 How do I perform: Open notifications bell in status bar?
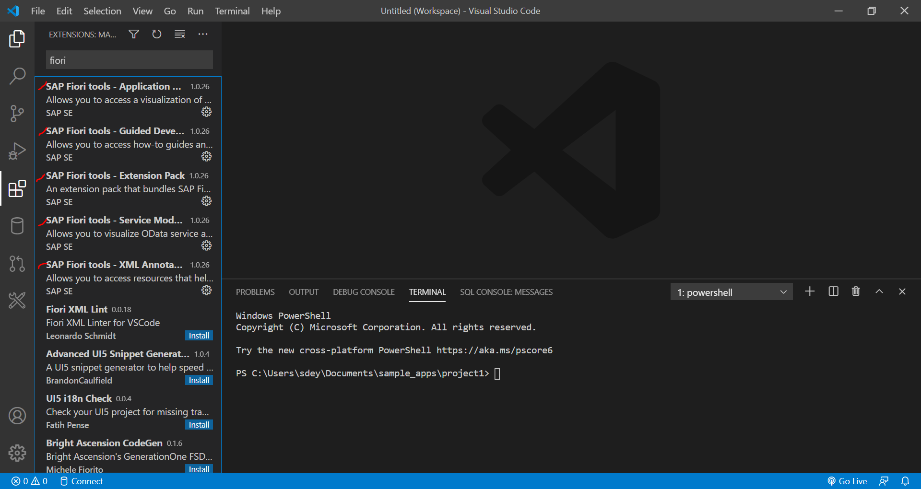point(905,481)
